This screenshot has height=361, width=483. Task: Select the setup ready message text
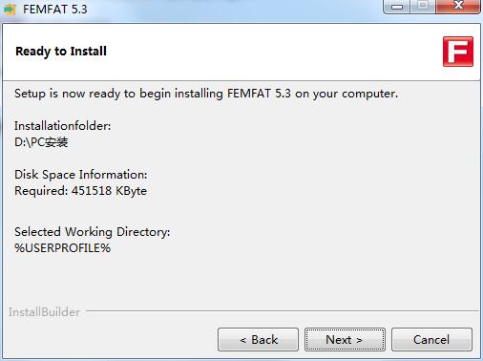pyautogui.click(x=206, y=94)
